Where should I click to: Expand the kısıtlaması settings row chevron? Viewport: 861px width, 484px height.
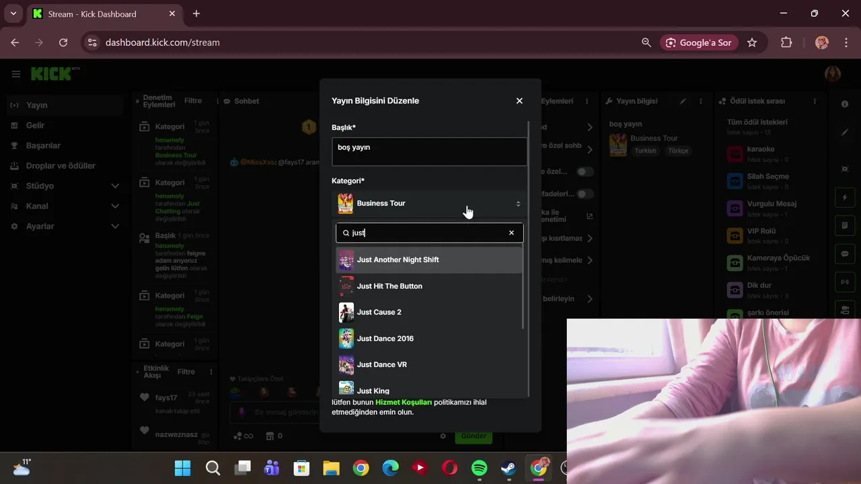[589, 239]
